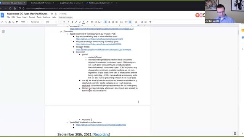Click the Undo icon in toolbar
The height and width of the screenshot is (137, 244).
[2, 22]
